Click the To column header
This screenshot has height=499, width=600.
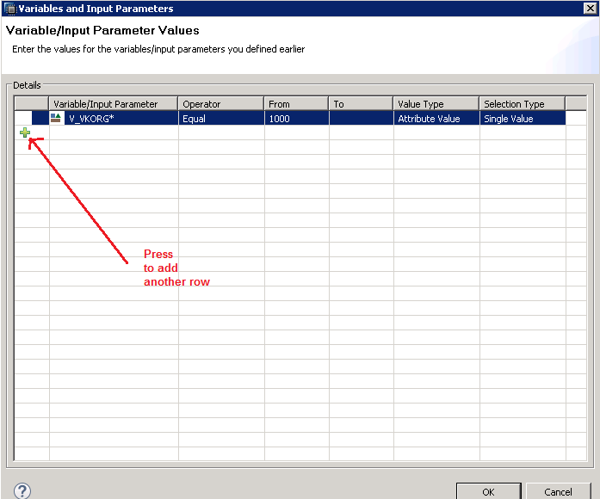(361, 103)
